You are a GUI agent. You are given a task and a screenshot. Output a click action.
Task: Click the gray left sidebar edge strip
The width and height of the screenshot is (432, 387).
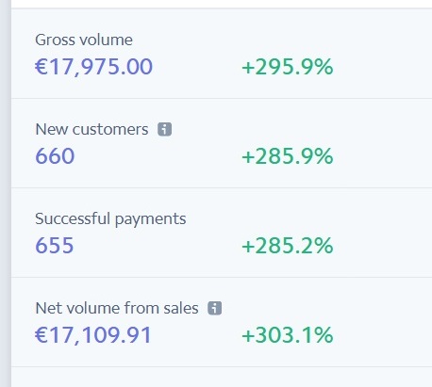6,193
